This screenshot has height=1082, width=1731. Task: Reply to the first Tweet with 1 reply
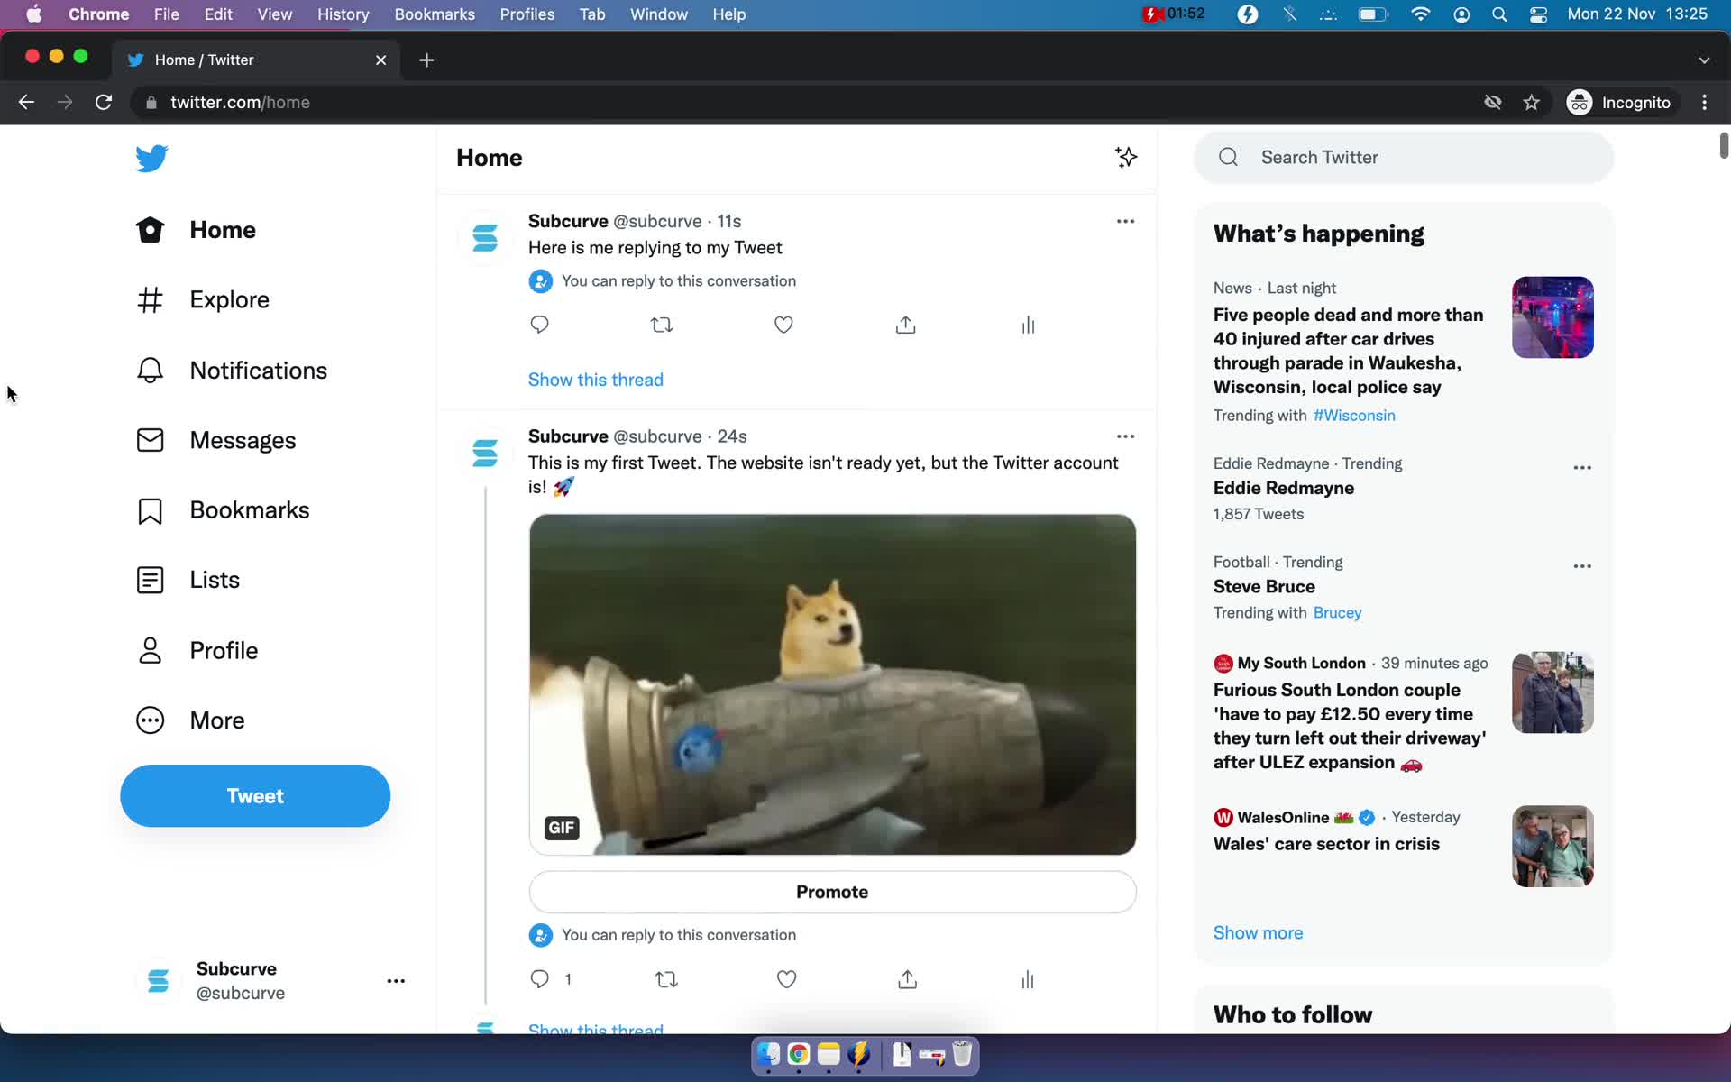pos(540,979)
